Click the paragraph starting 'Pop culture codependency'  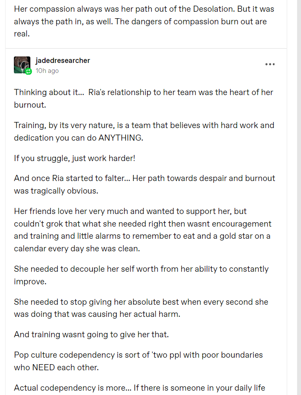tap(138, 361)
